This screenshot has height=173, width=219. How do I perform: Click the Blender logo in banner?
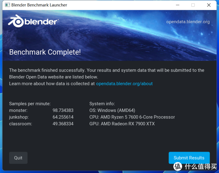(33, 21)
